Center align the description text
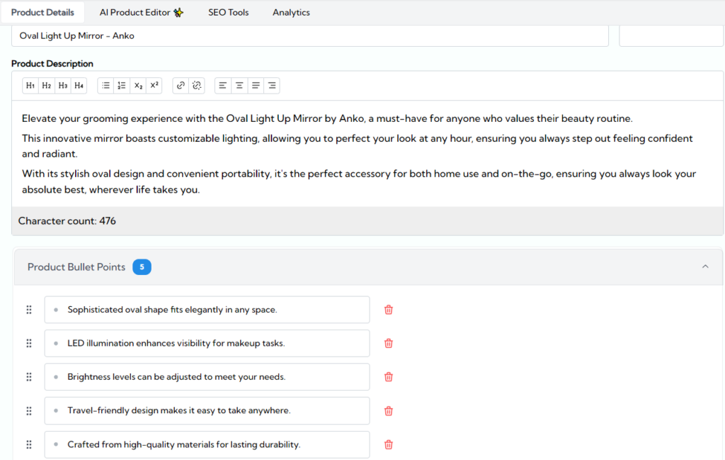 (239, 86)
